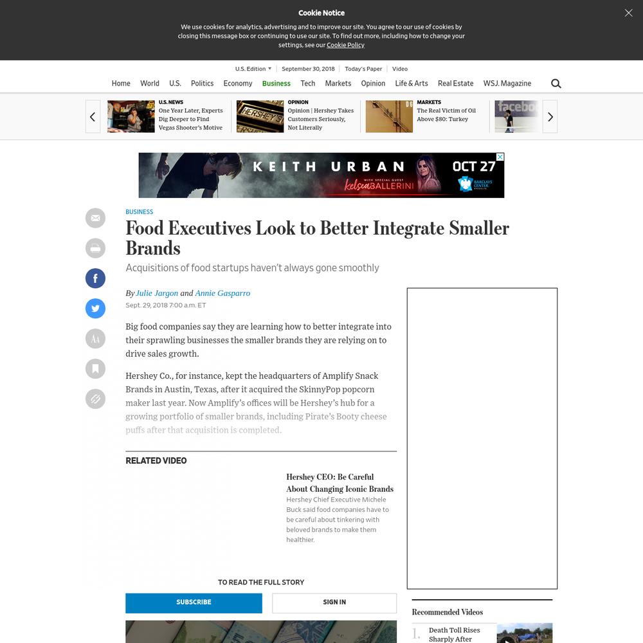Open the Markets section
The width and height of the screenshot is (643, 643).
338,83
